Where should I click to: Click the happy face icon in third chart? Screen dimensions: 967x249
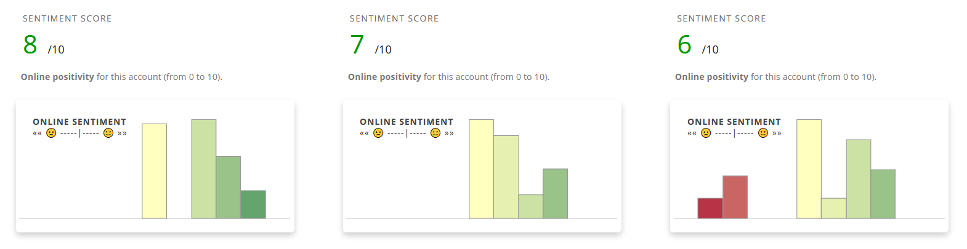pos(763,133)
